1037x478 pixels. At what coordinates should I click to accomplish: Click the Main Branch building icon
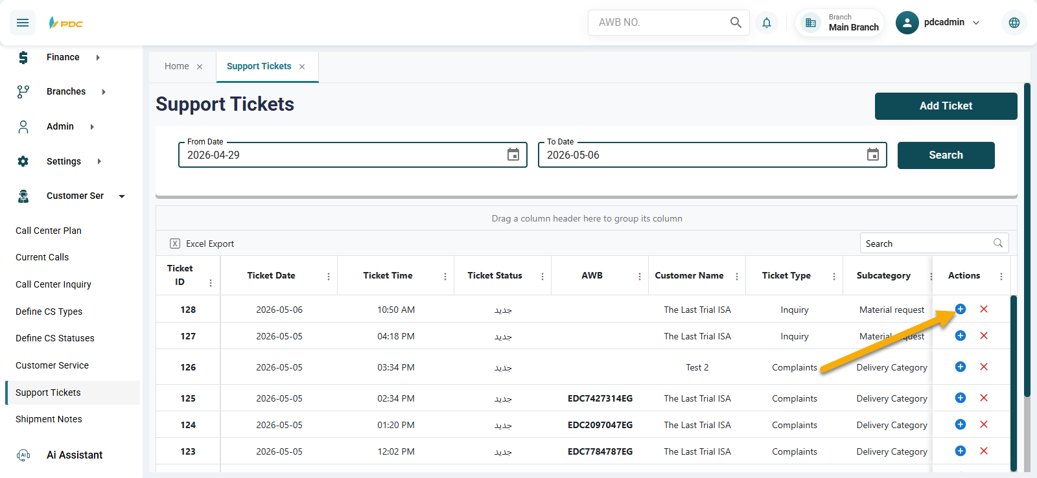point(811,23)
